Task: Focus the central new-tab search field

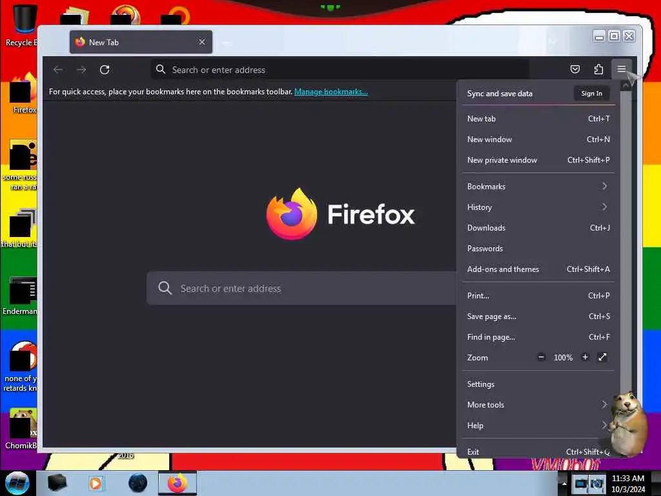Action: (301, 289)
